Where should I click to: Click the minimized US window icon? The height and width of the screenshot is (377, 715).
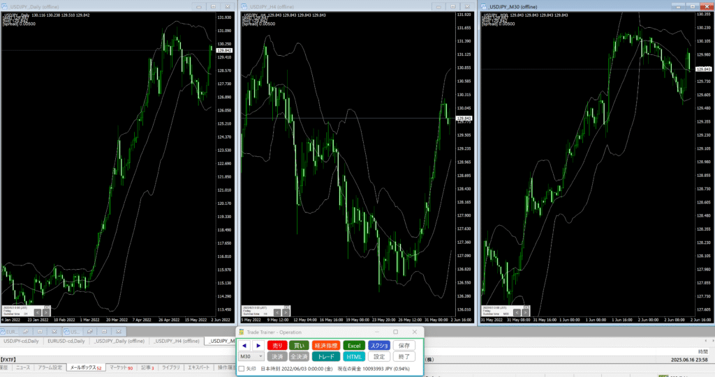pyautogui.click(x=67, y=332)
